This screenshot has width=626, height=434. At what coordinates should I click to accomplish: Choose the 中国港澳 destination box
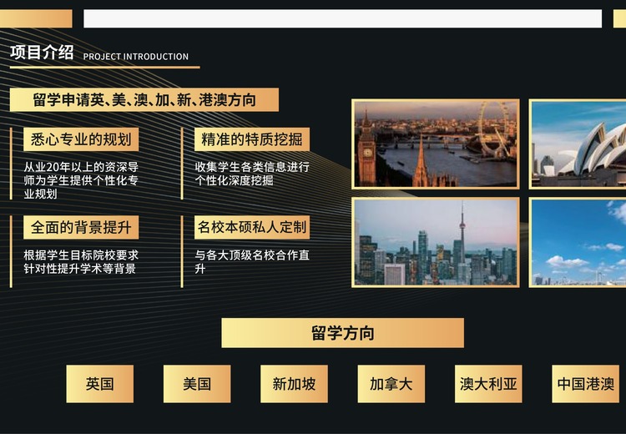coord(585,384)
